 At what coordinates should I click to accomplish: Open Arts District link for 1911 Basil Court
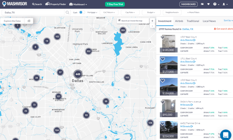(188, 62)
